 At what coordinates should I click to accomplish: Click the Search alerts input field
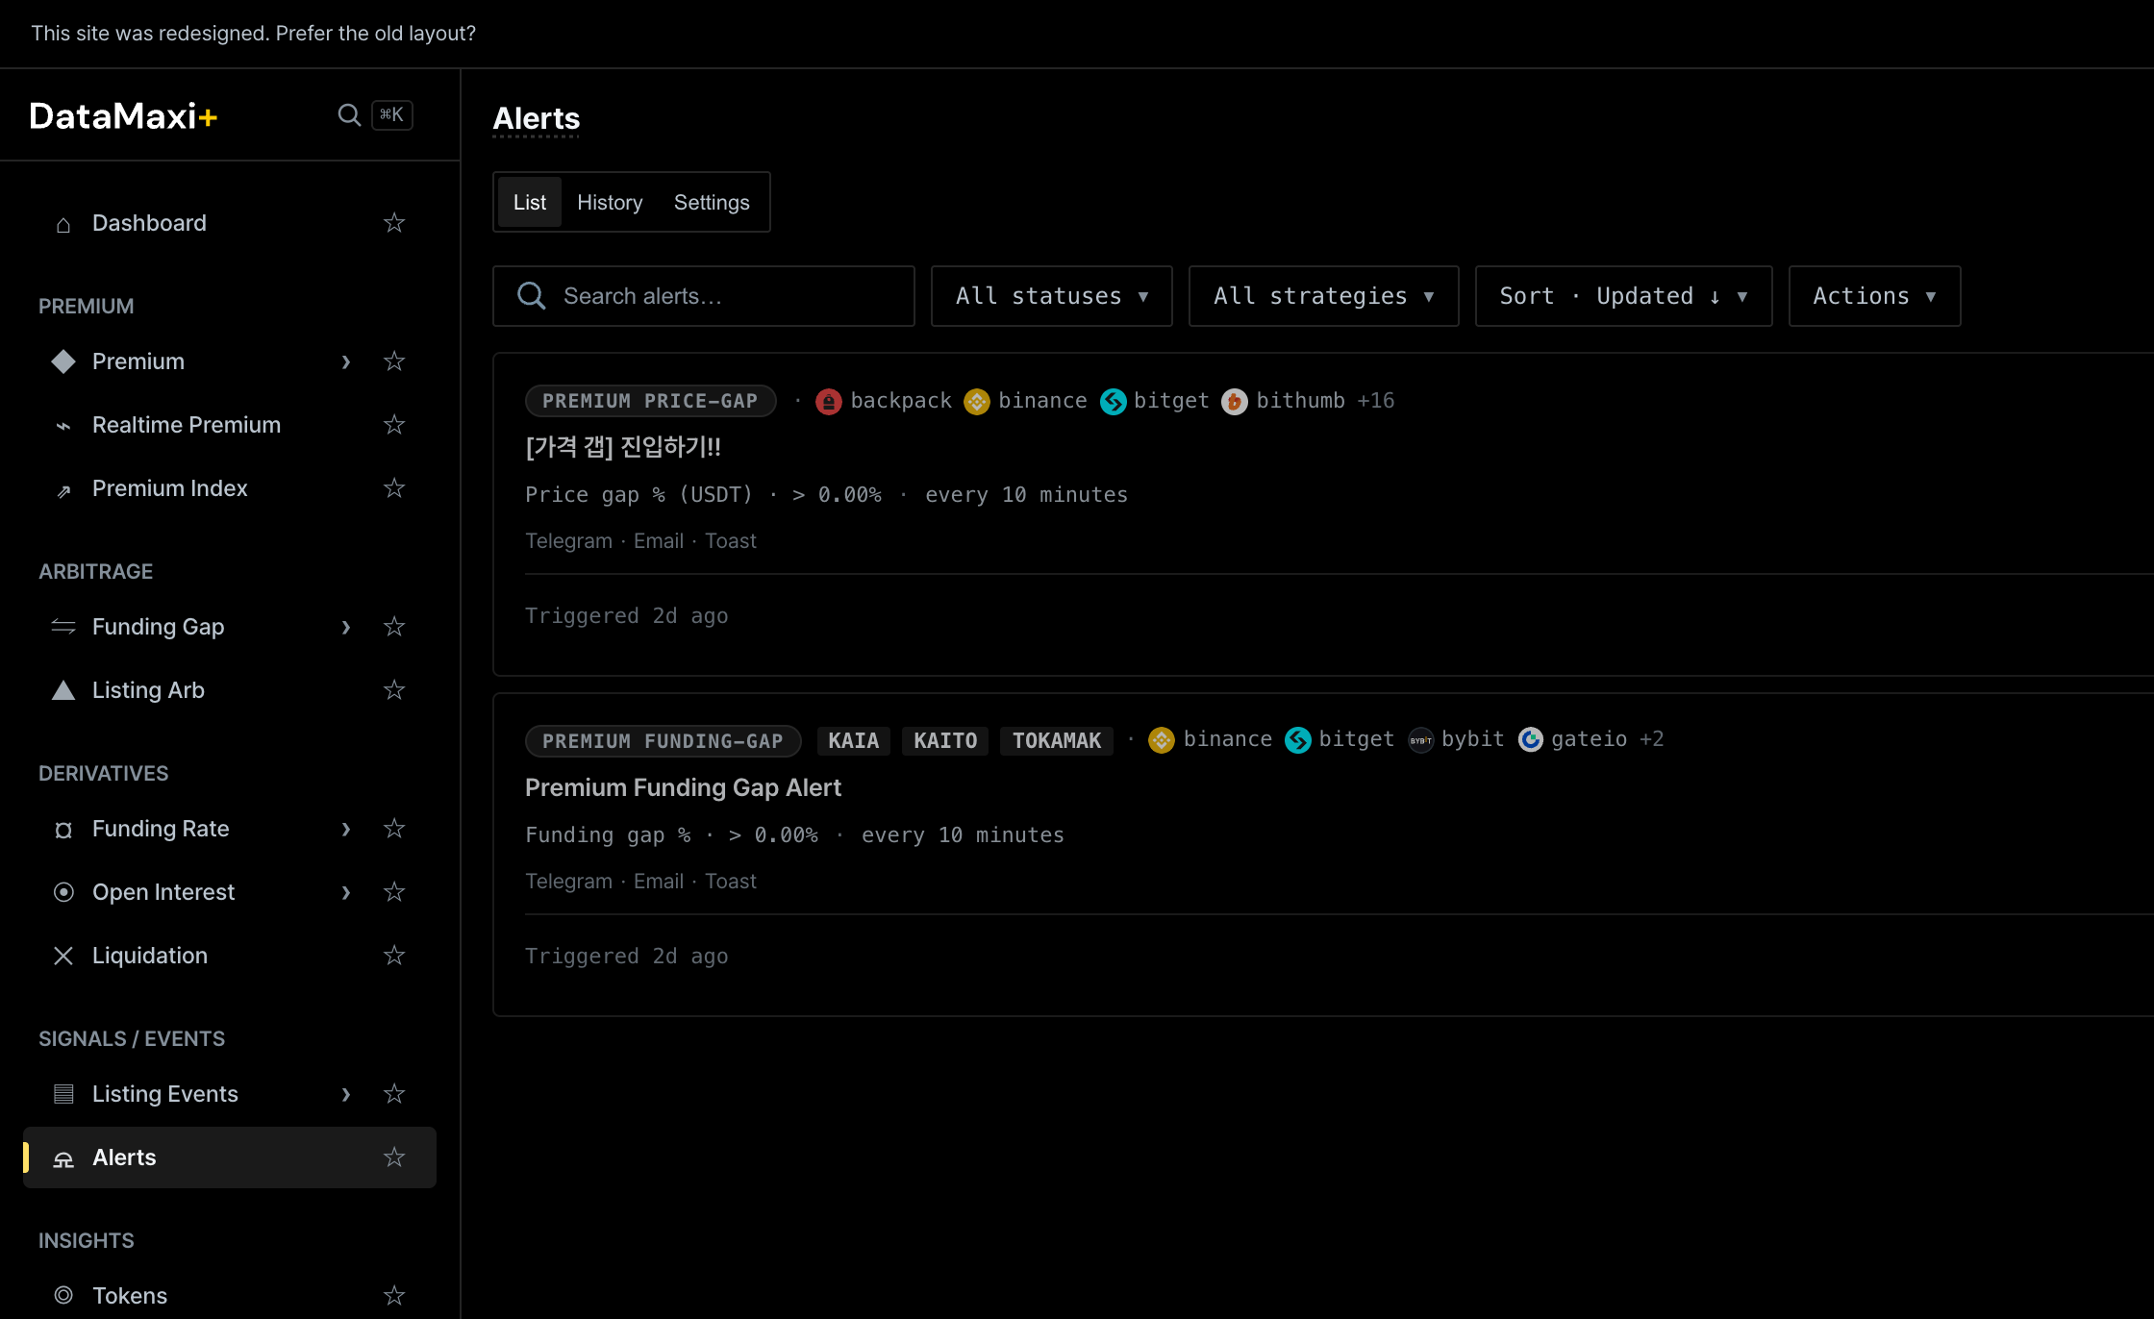pos(704,296)
